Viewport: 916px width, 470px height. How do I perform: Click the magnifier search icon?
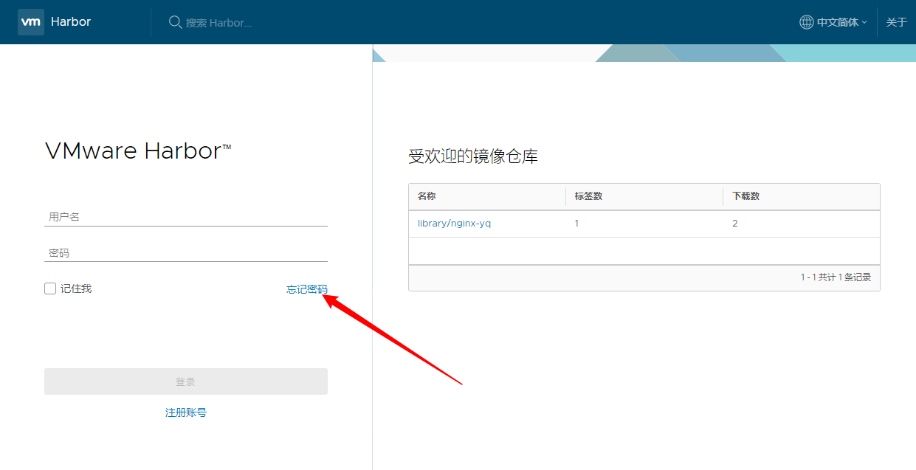pos(175,22)
